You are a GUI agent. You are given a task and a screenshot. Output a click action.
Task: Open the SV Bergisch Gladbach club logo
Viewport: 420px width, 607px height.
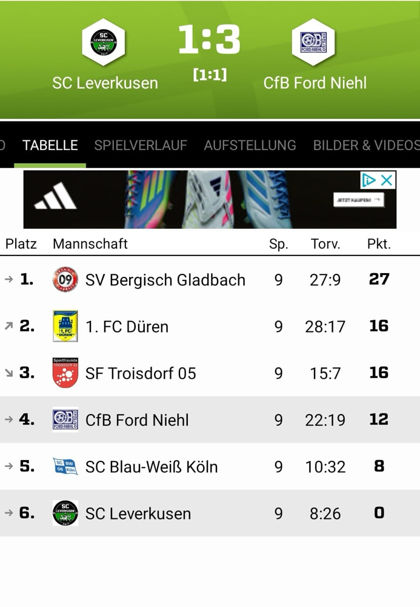[65, 279]
